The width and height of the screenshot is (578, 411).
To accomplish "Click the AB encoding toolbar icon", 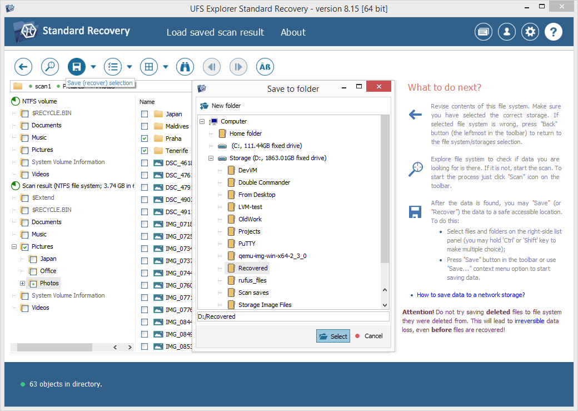I will click(265, 67).
